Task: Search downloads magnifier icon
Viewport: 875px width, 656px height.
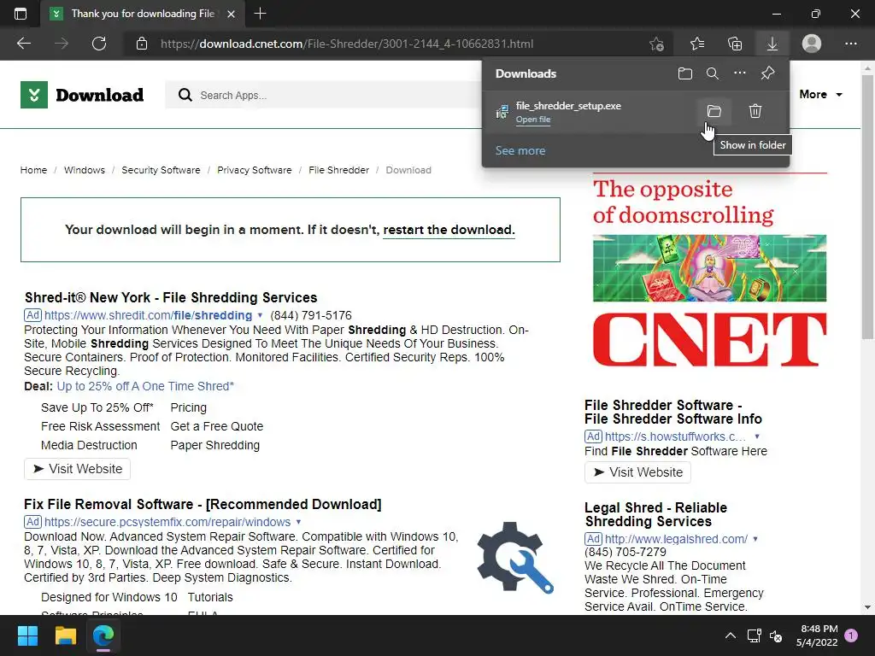Action: [712, 73]
